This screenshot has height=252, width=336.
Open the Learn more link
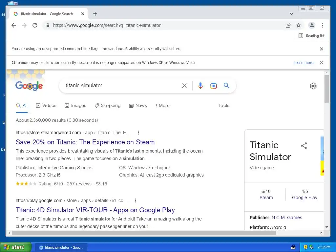click(304, 63)
